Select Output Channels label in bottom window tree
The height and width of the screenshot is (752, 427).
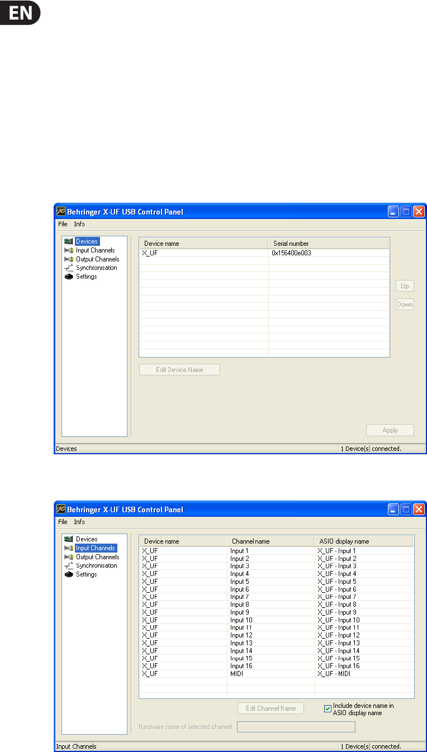98,557
